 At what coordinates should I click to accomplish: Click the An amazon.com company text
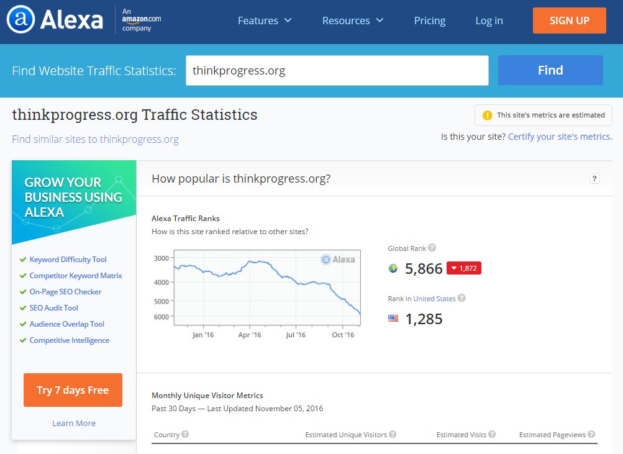[x=142, y=19]
